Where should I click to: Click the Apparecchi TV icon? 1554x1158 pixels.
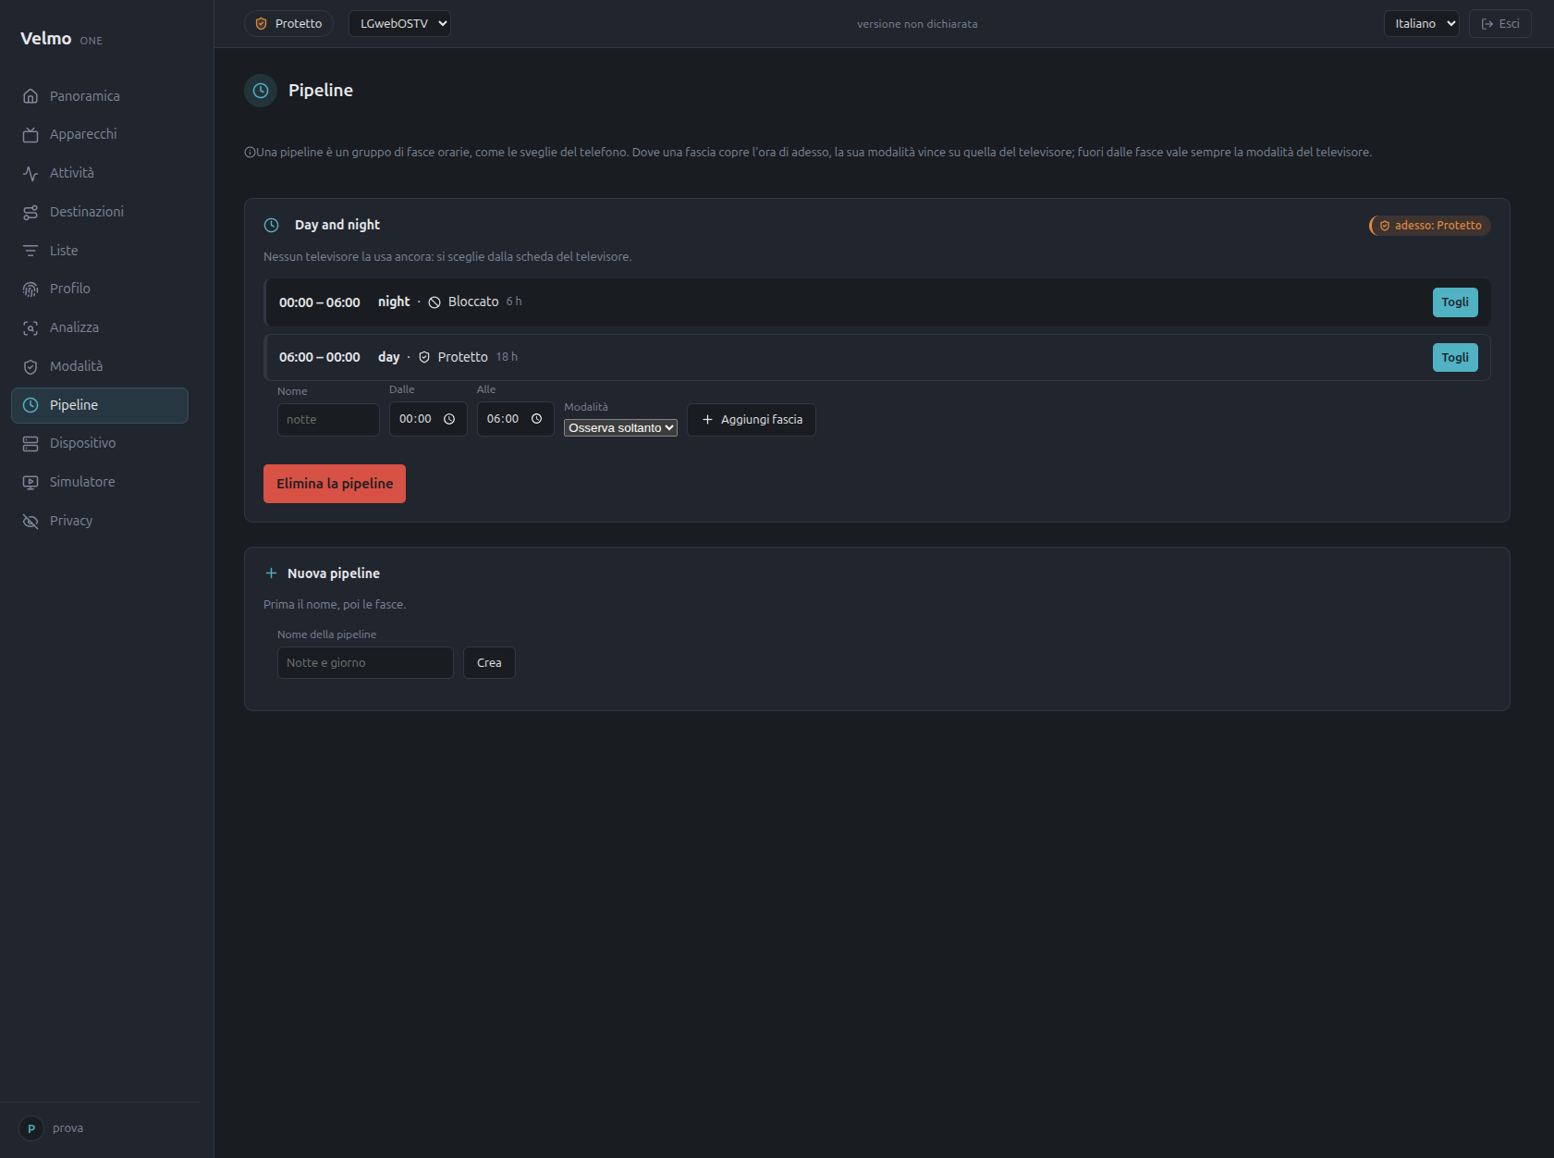(31, 135)
